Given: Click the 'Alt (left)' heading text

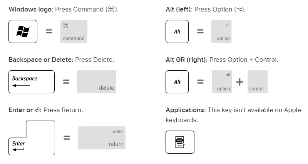Looking at the screenshot, I should pos(179,9).
